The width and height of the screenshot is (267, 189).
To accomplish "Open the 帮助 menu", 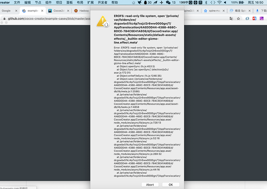I will click(115, 2).
